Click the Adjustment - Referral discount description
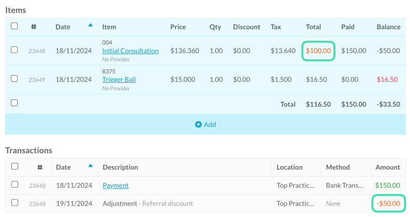Image resolution: width=410 pixels, height=217 pixels. click(148, 204)
